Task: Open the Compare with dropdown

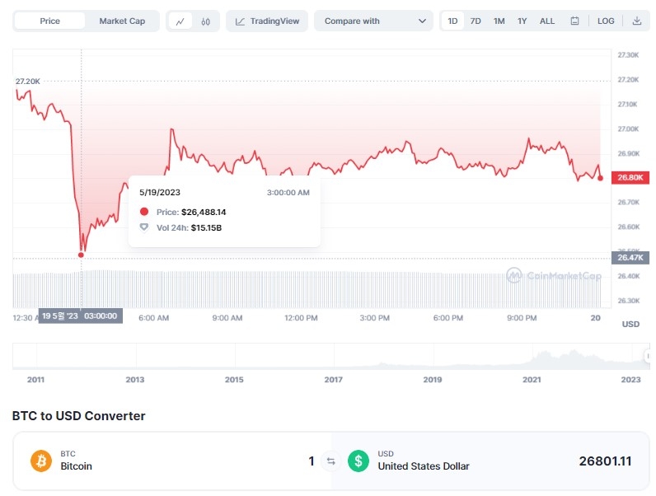Action: click(373, 21)
